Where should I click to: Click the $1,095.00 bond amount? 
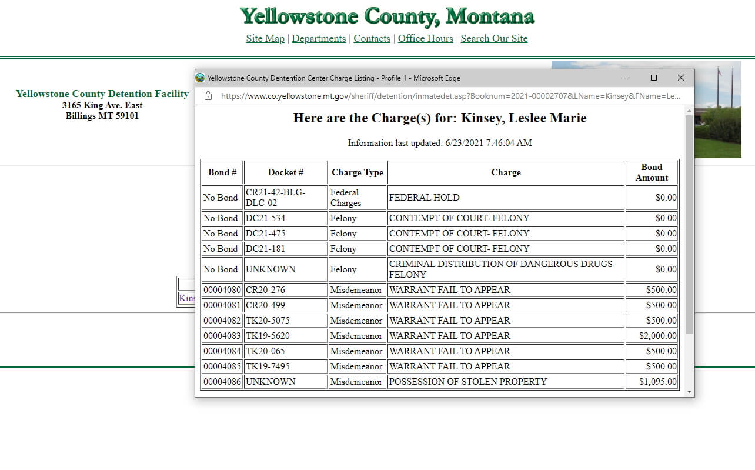pos(652,382)
